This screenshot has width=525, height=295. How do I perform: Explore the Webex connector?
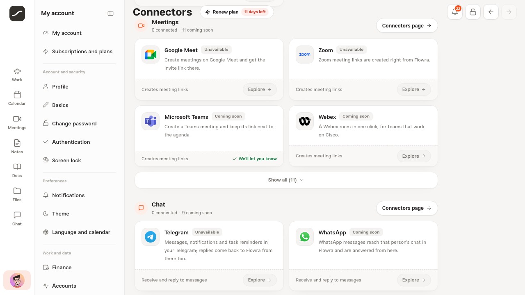414,156
